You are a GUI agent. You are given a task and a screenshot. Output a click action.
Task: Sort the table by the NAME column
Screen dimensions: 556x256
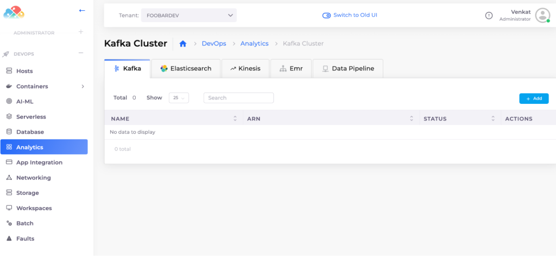click(x=235, y=119)
